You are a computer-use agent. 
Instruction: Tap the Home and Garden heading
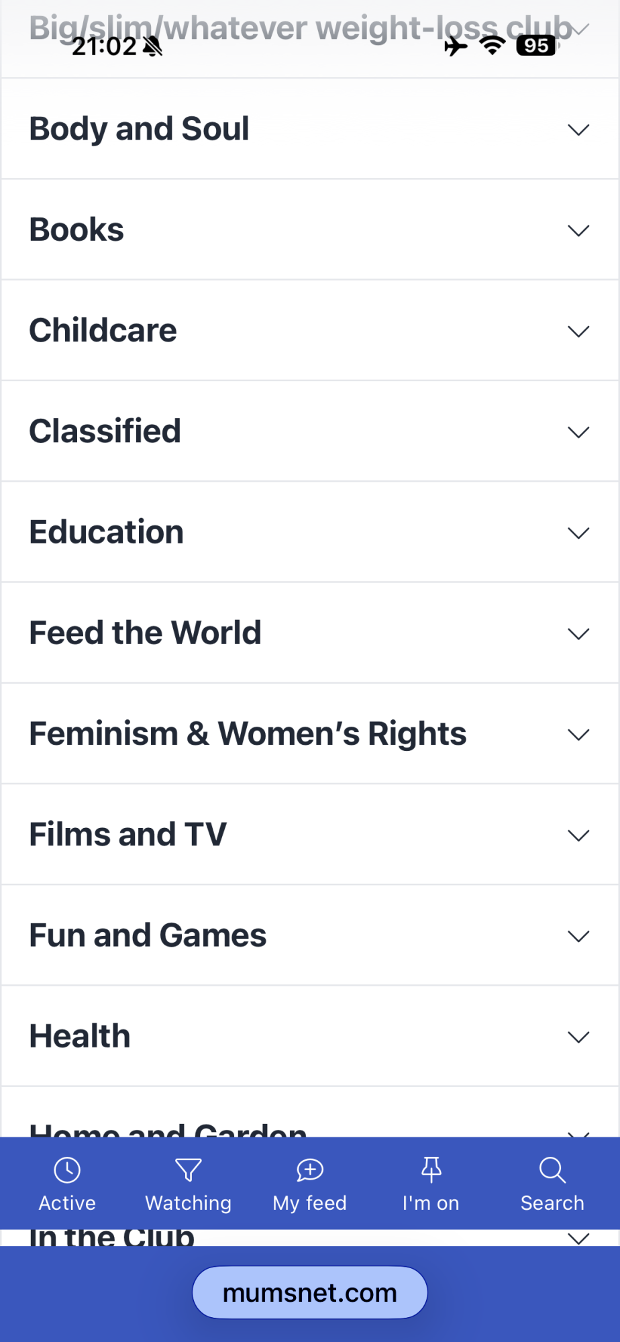tap(168, 1129)
